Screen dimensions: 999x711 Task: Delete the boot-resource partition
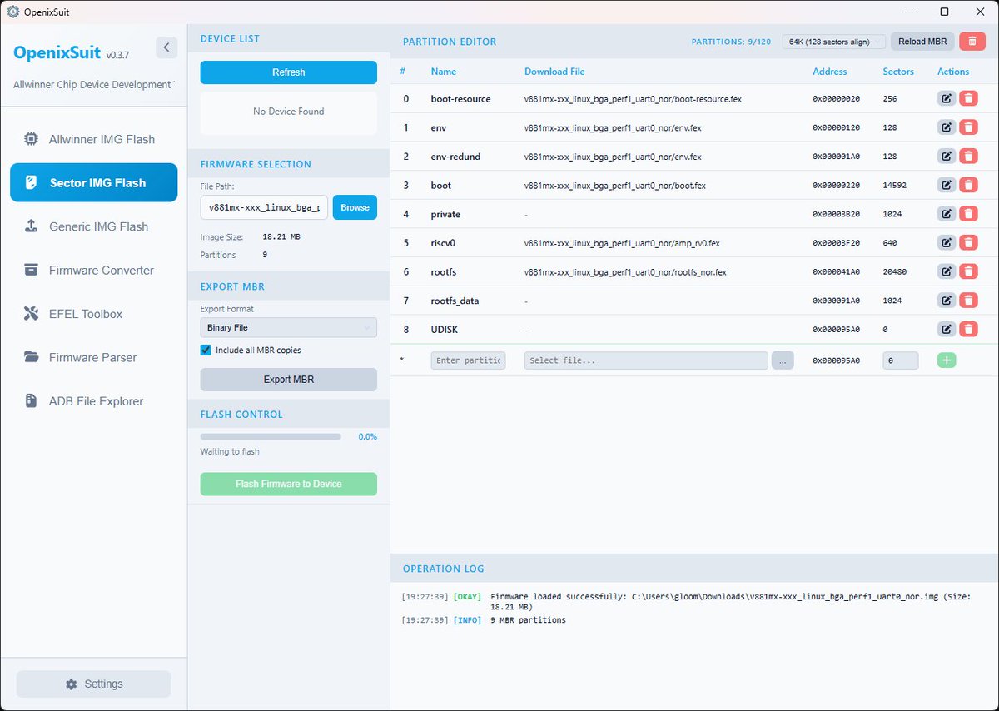point(968,98)
